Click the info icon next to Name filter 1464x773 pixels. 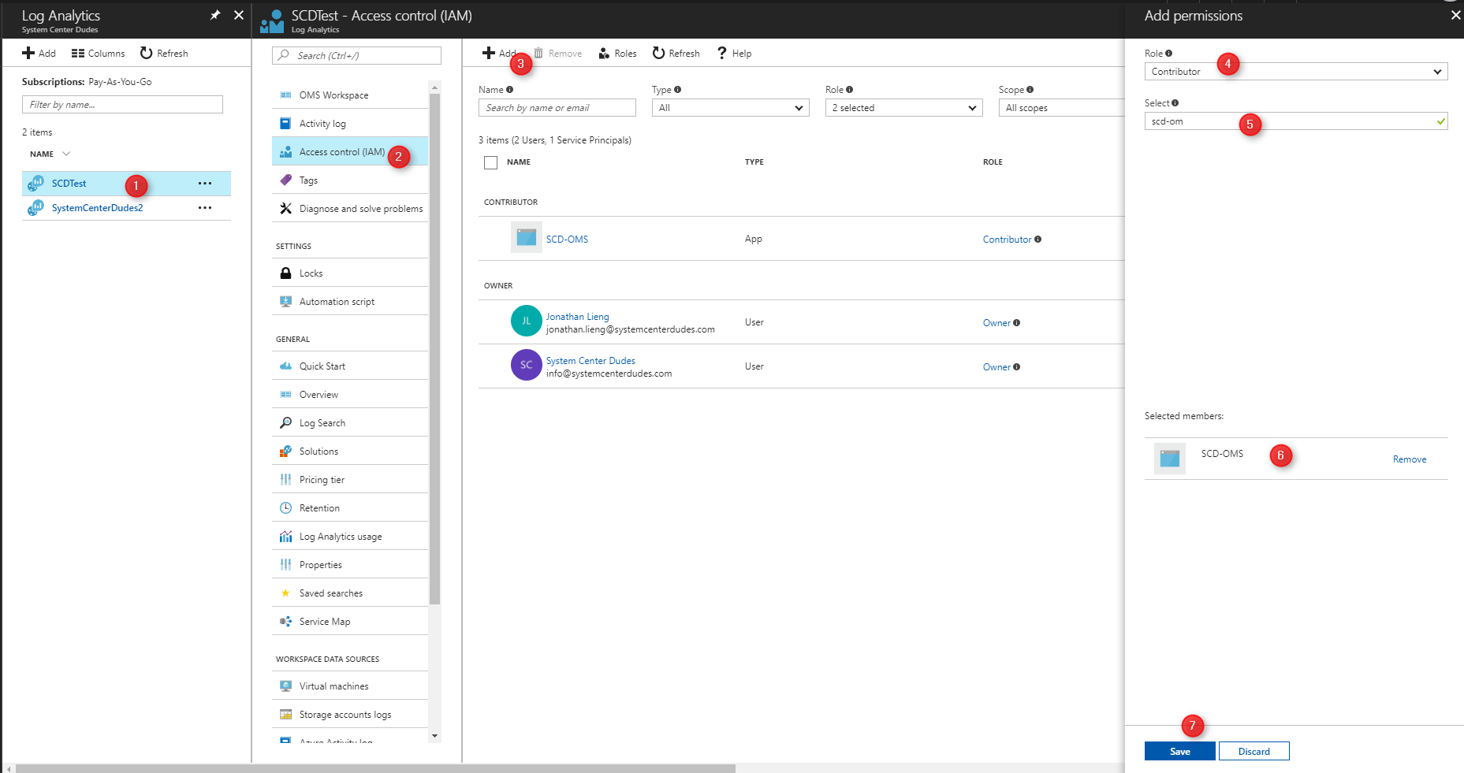[510, 90]
